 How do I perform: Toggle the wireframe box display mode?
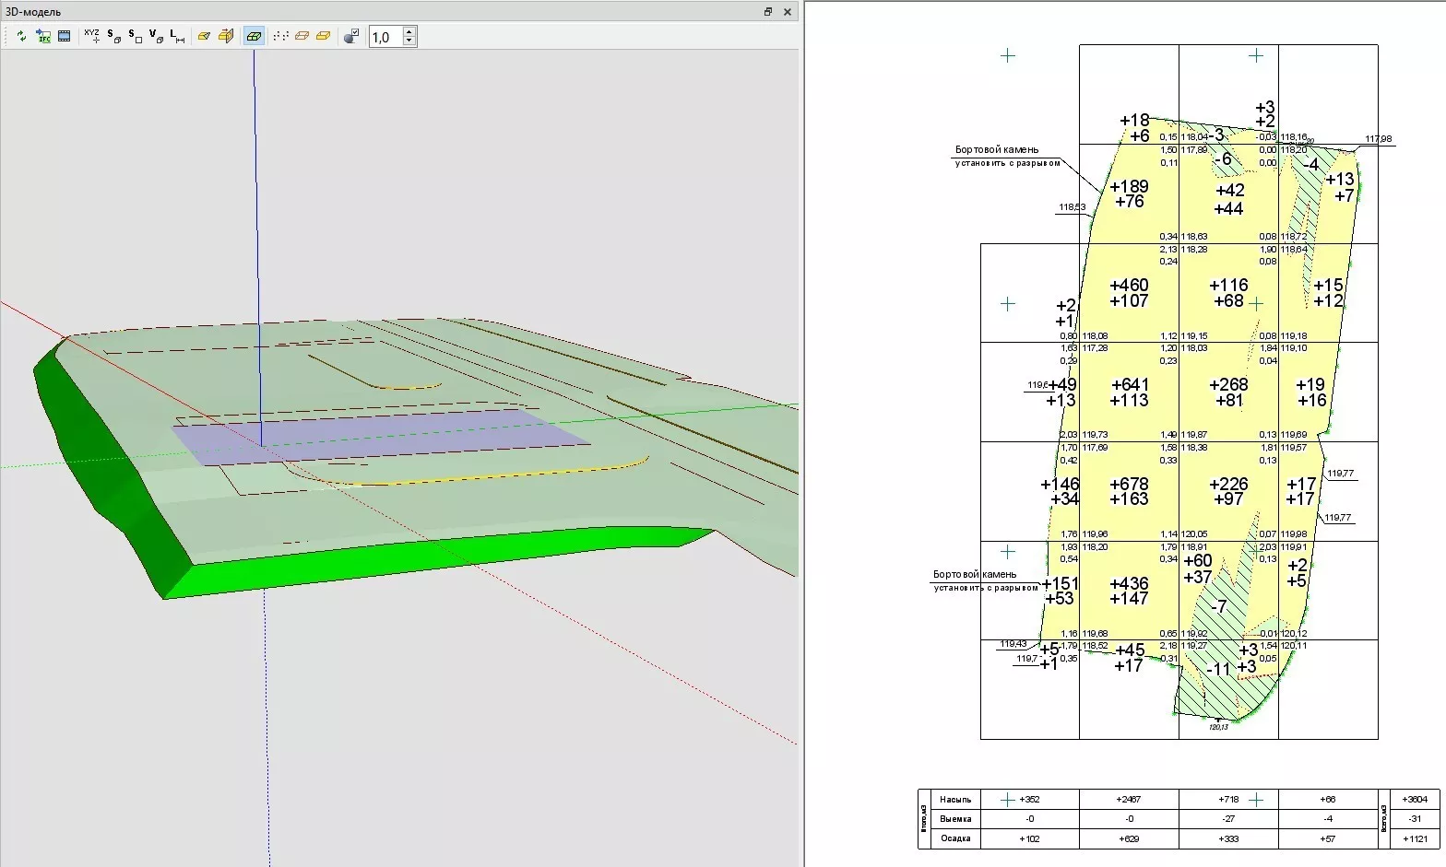pos(302,36)
